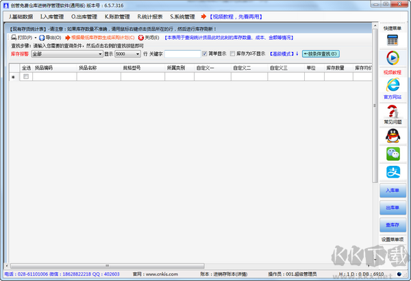Enable the 库存为0不显示 checkbox

coord(232,53)
